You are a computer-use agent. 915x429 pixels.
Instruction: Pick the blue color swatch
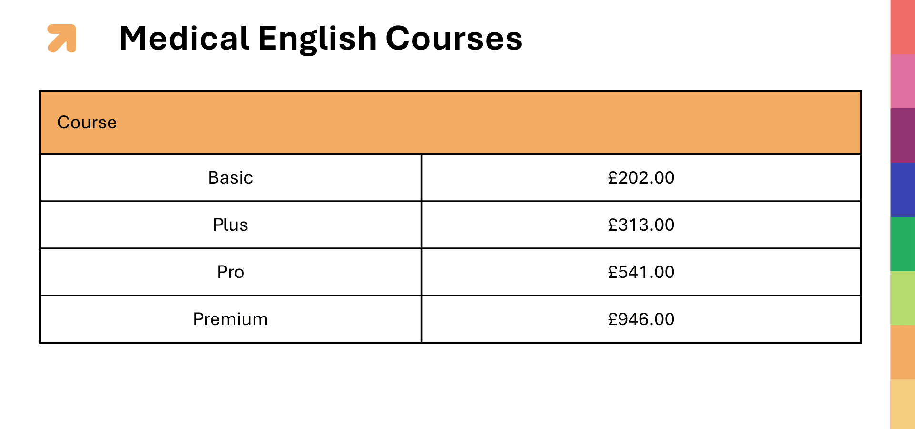tap(903, 190)
